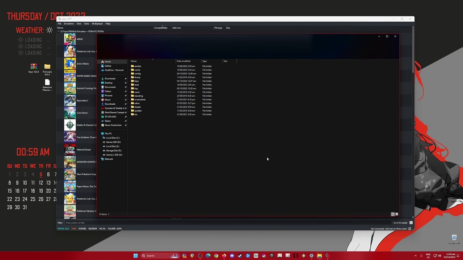Sort Explorer list by Name column
This screenshot has height=260, width=463.
point(134,61)
